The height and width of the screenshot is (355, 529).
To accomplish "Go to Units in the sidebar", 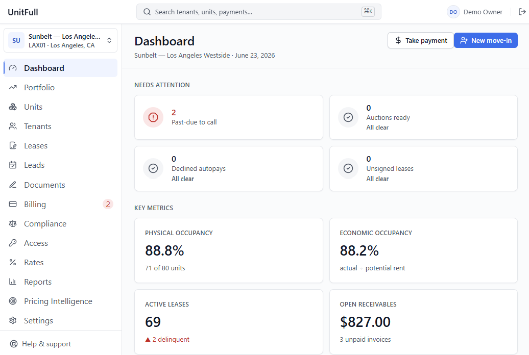I will coord(60,107).
